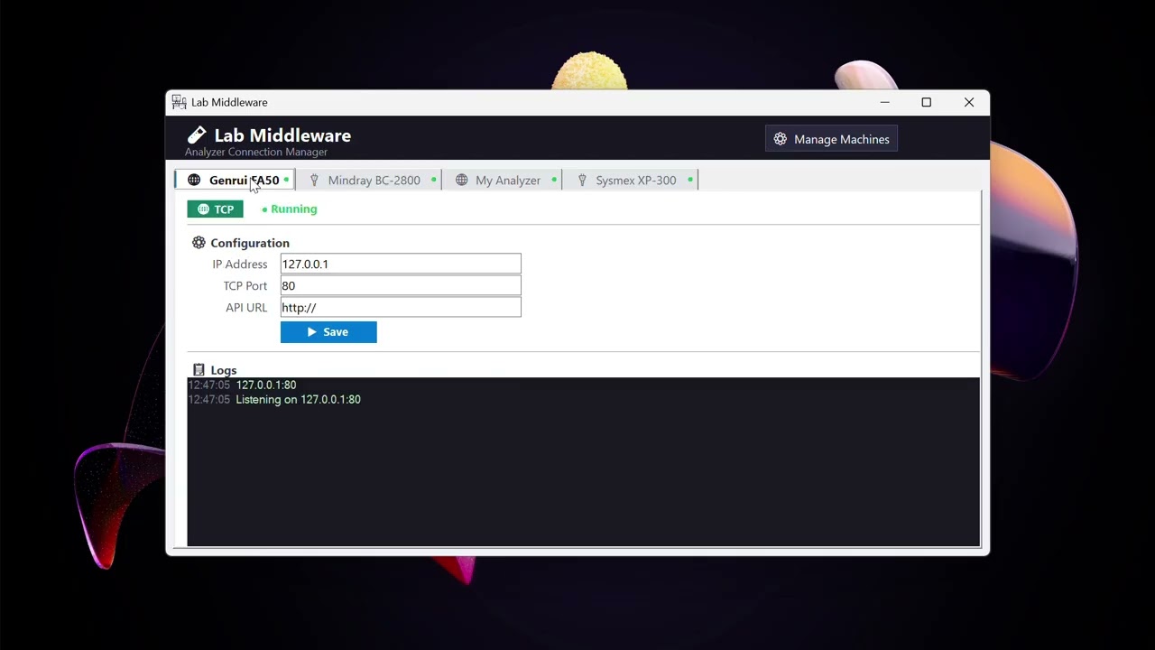
Task: Click the gear icon in Manage Machines
Action: (x=780, y=139)
